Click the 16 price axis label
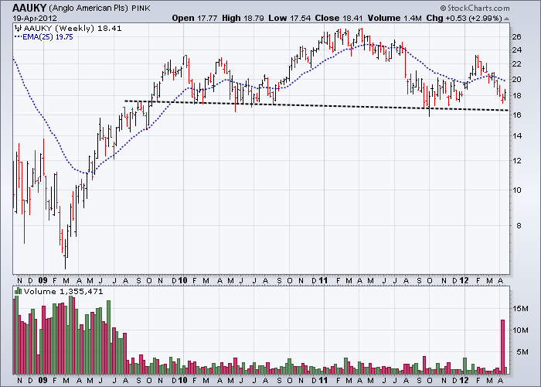This screenshot has height=387, width=541. tap(516, 115)
